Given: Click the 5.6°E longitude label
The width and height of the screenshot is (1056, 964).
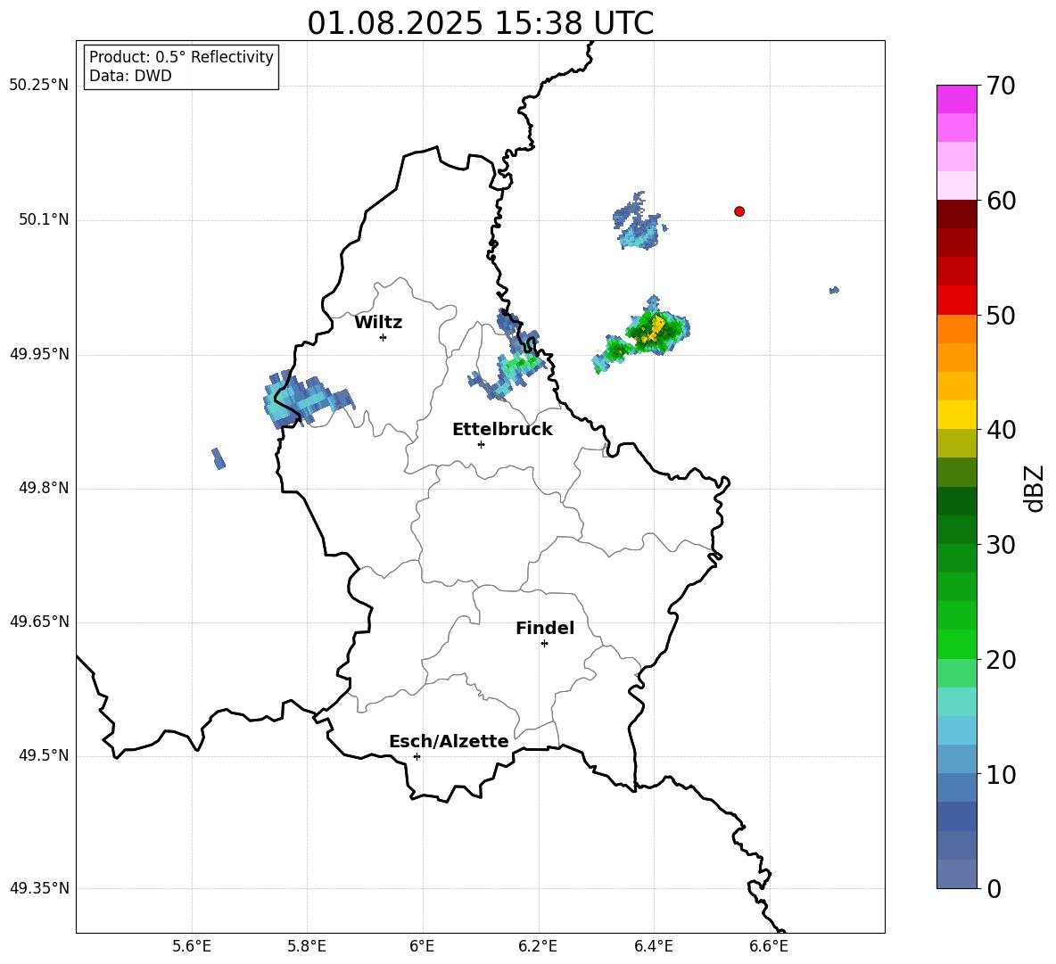Looking at the screenshot, I should (192, 946).
